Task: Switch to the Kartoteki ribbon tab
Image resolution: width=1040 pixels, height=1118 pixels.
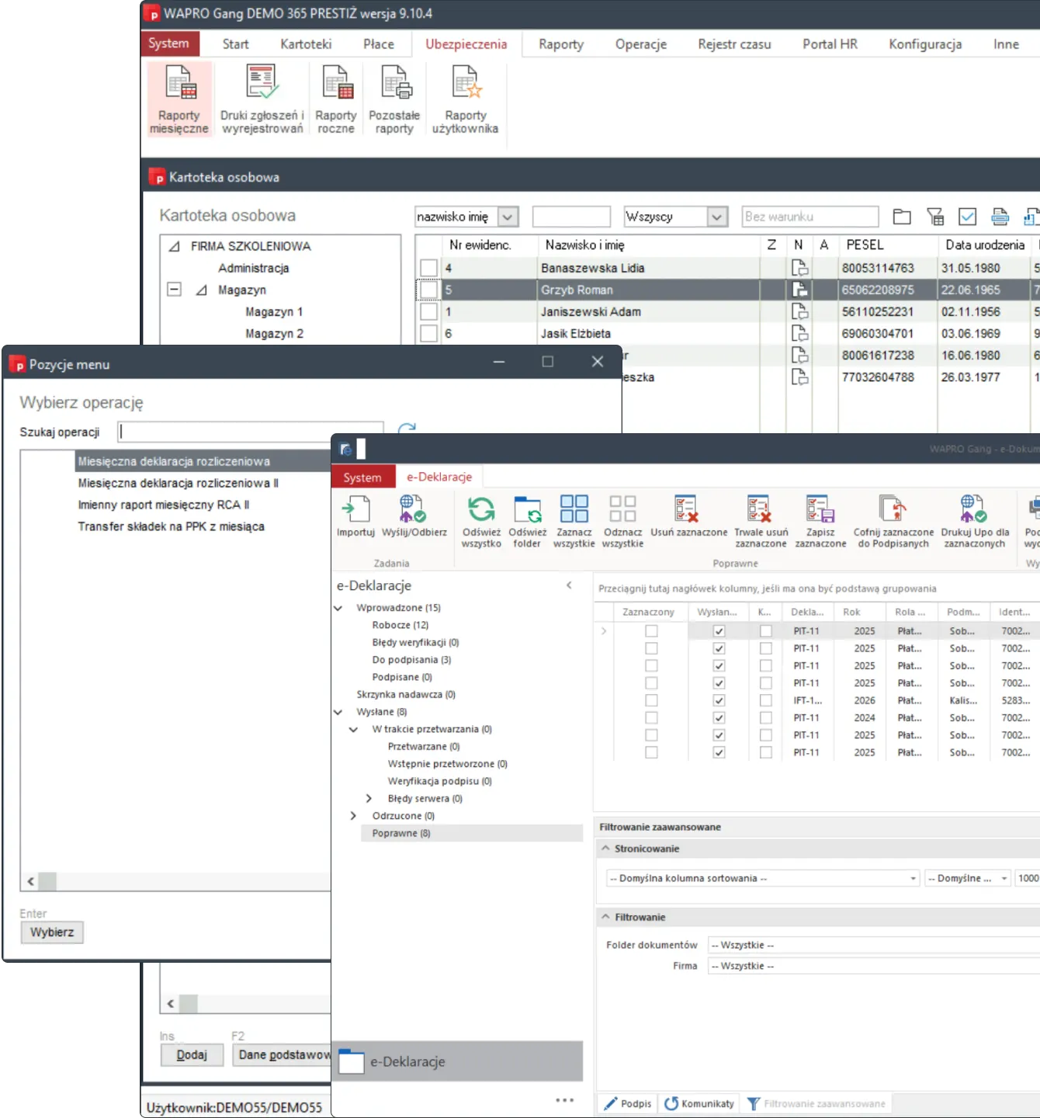Action: (306, 44)
